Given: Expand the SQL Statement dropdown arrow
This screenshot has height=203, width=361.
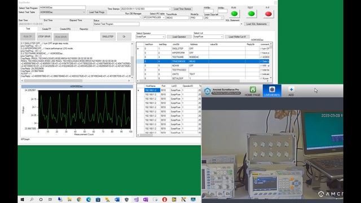Looking at the screenshot, I should (241, 24).
